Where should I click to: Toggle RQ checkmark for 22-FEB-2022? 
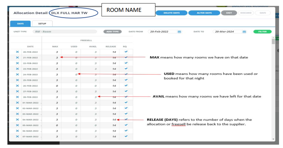click(x=126, y=63)
